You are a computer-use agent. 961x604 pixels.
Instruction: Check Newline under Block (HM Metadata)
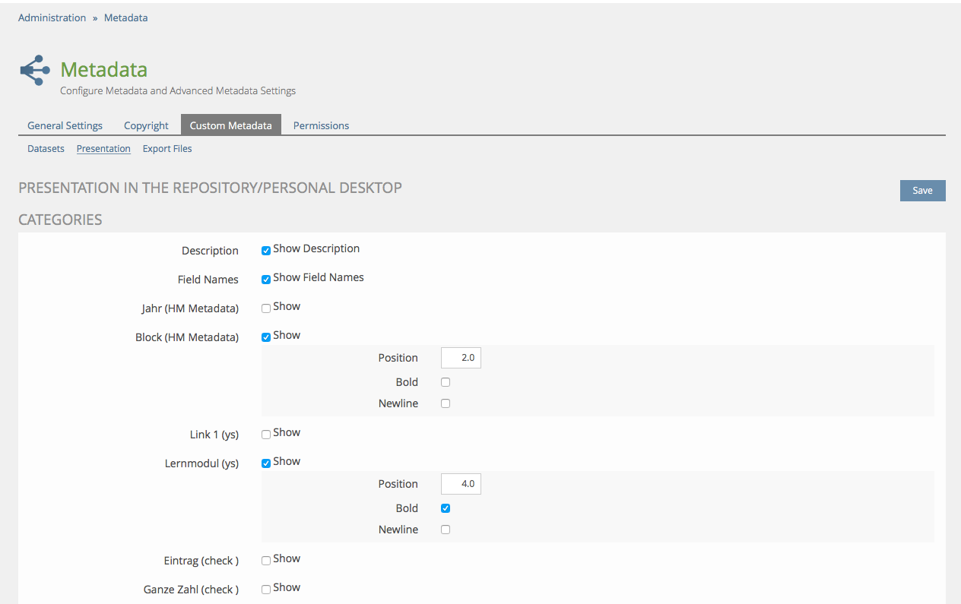point(446,403)
